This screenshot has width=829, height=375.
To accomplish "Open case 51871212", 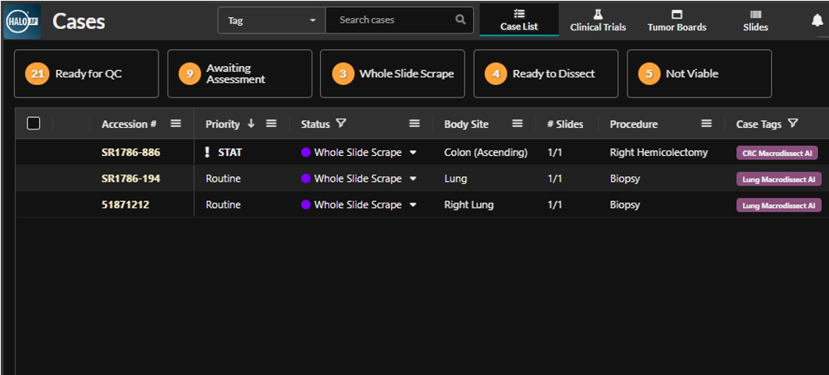I will pyautogui.click(x=126, y=205).
